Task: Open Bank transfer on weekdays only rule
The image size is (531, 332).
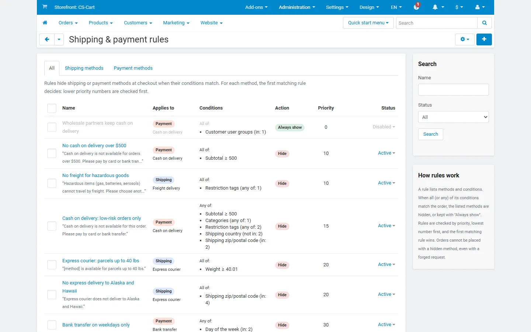Action: [x=96, y=325]
